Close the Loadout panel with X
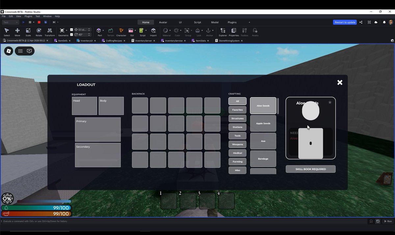395x235 pixels. coord(340,82)
